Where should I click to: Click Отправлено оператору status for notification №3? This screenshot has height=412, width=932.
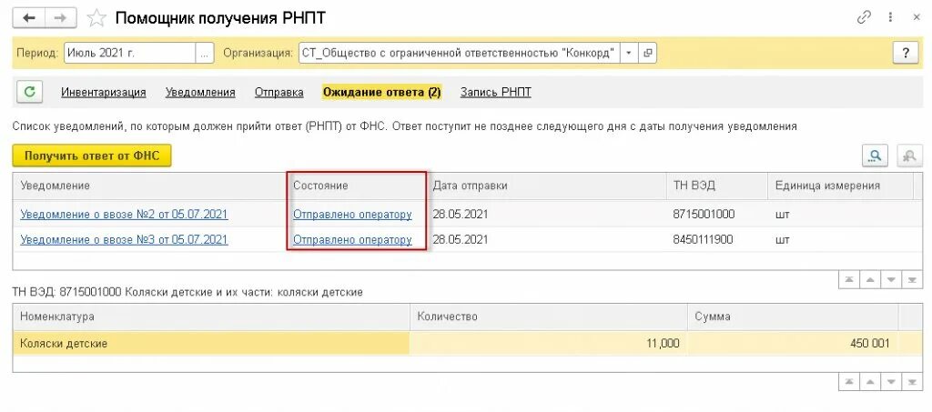[352, 240]
